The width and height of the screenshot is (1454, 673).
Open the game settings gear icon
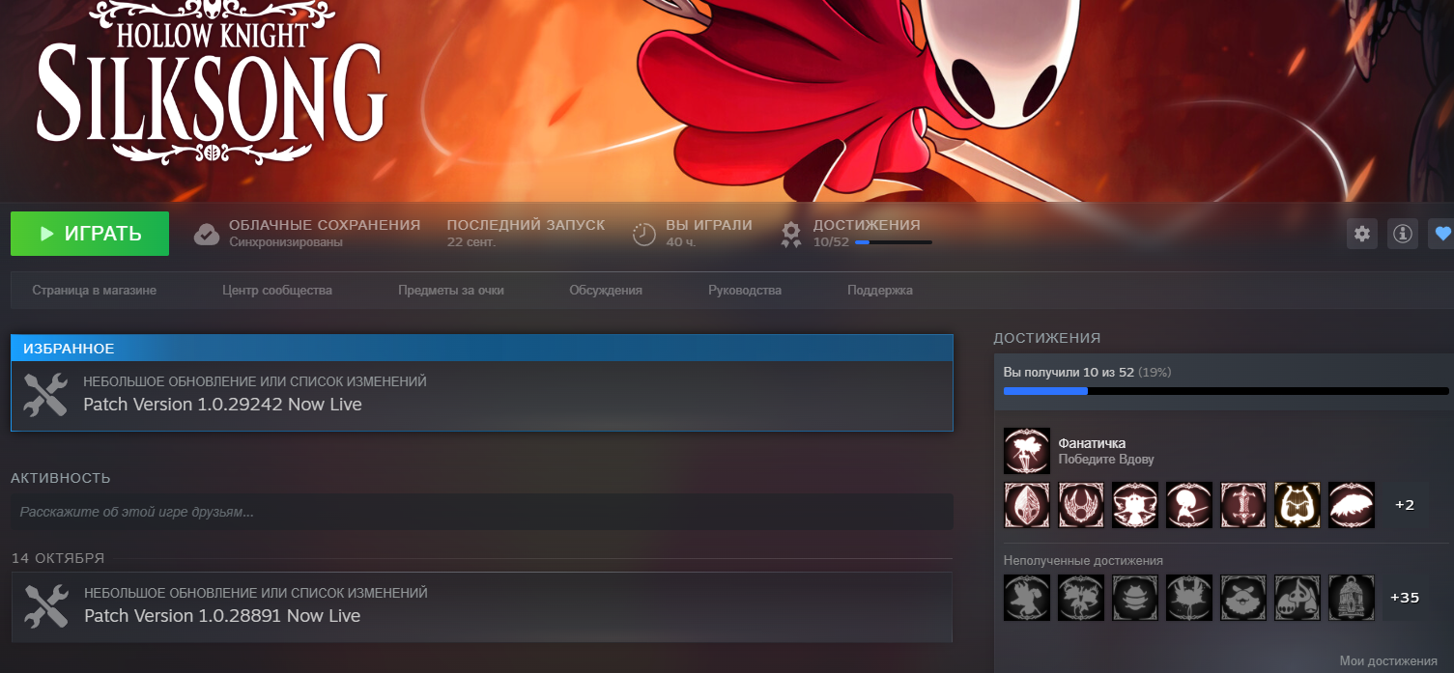click(x=1362, y=233)
